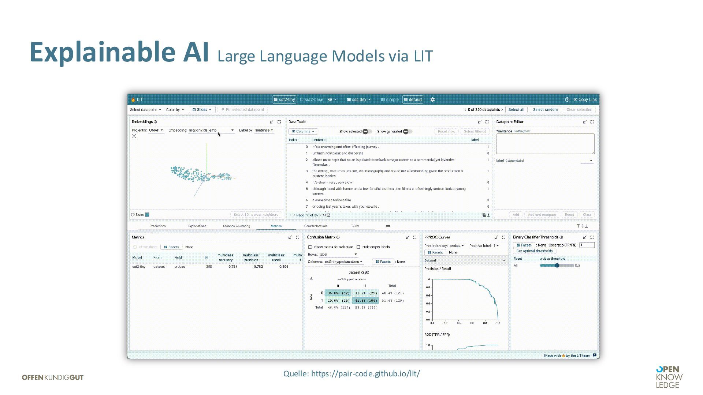Viewport: 703px width, 395px height.
Task: Expand the Confusion Matrix to fullscreen
Action: (415, 237)
